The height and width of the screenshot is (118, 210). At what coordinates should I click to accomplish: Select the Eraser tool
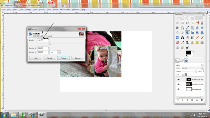[178, 43]
